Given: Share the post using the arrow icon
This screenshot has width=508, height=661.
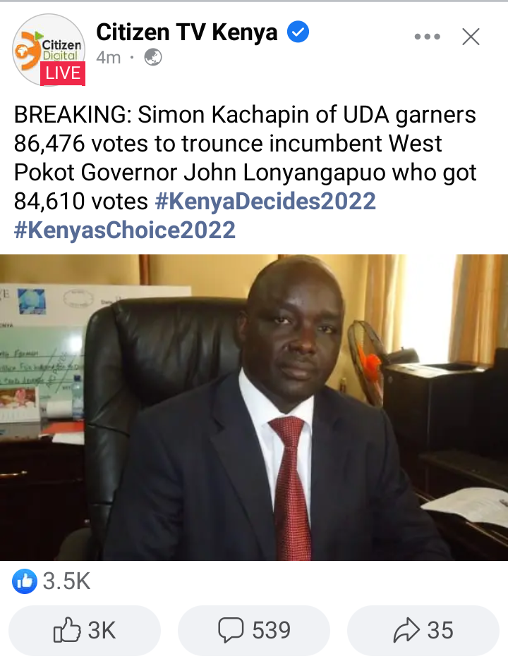Looking at the screenshot, I should 406,630.
